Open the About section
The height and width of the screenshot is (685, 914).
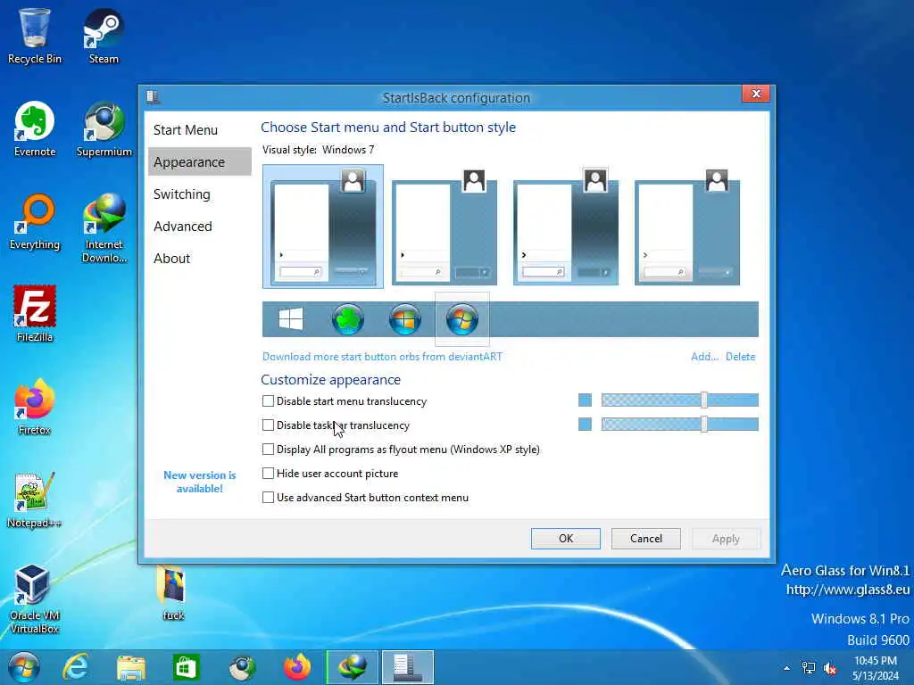coord(199,258)
